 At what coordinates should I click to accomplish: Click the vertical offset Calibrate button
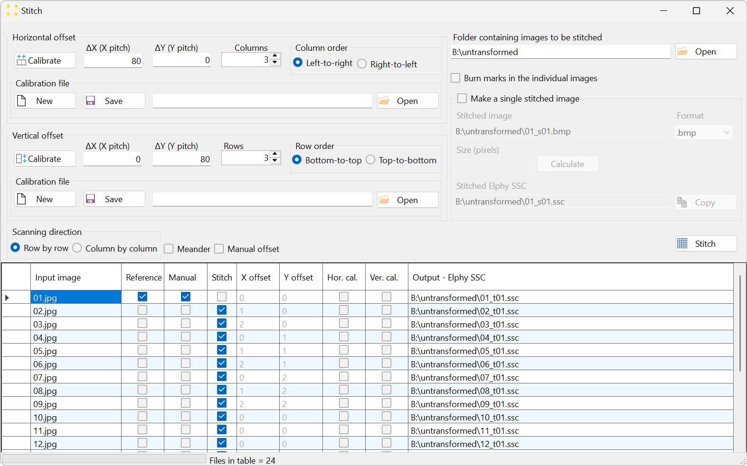tap(45, 158)
